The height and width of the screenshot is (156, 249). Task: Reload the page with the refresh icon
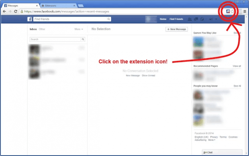[x=16, y=11]
